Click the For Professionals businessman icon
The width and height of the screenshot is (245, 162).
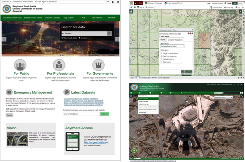(x=59, y=65)
